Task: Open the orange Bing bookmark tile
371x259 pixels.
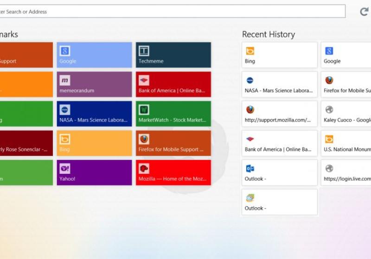Action: [x=94, y=143]
